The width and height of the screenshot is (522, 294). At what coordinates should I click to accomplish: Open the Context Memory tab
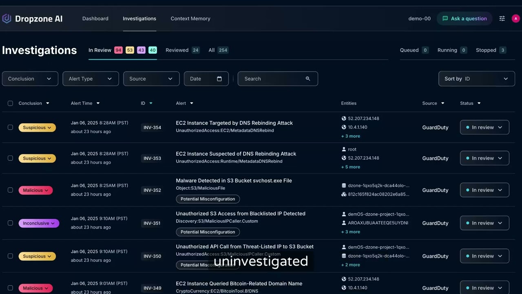(x=190, y=19)
